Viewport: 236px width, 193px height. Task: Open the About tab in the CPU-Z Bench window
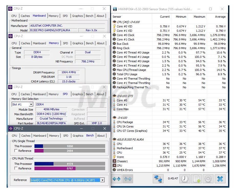pos(101,136)
